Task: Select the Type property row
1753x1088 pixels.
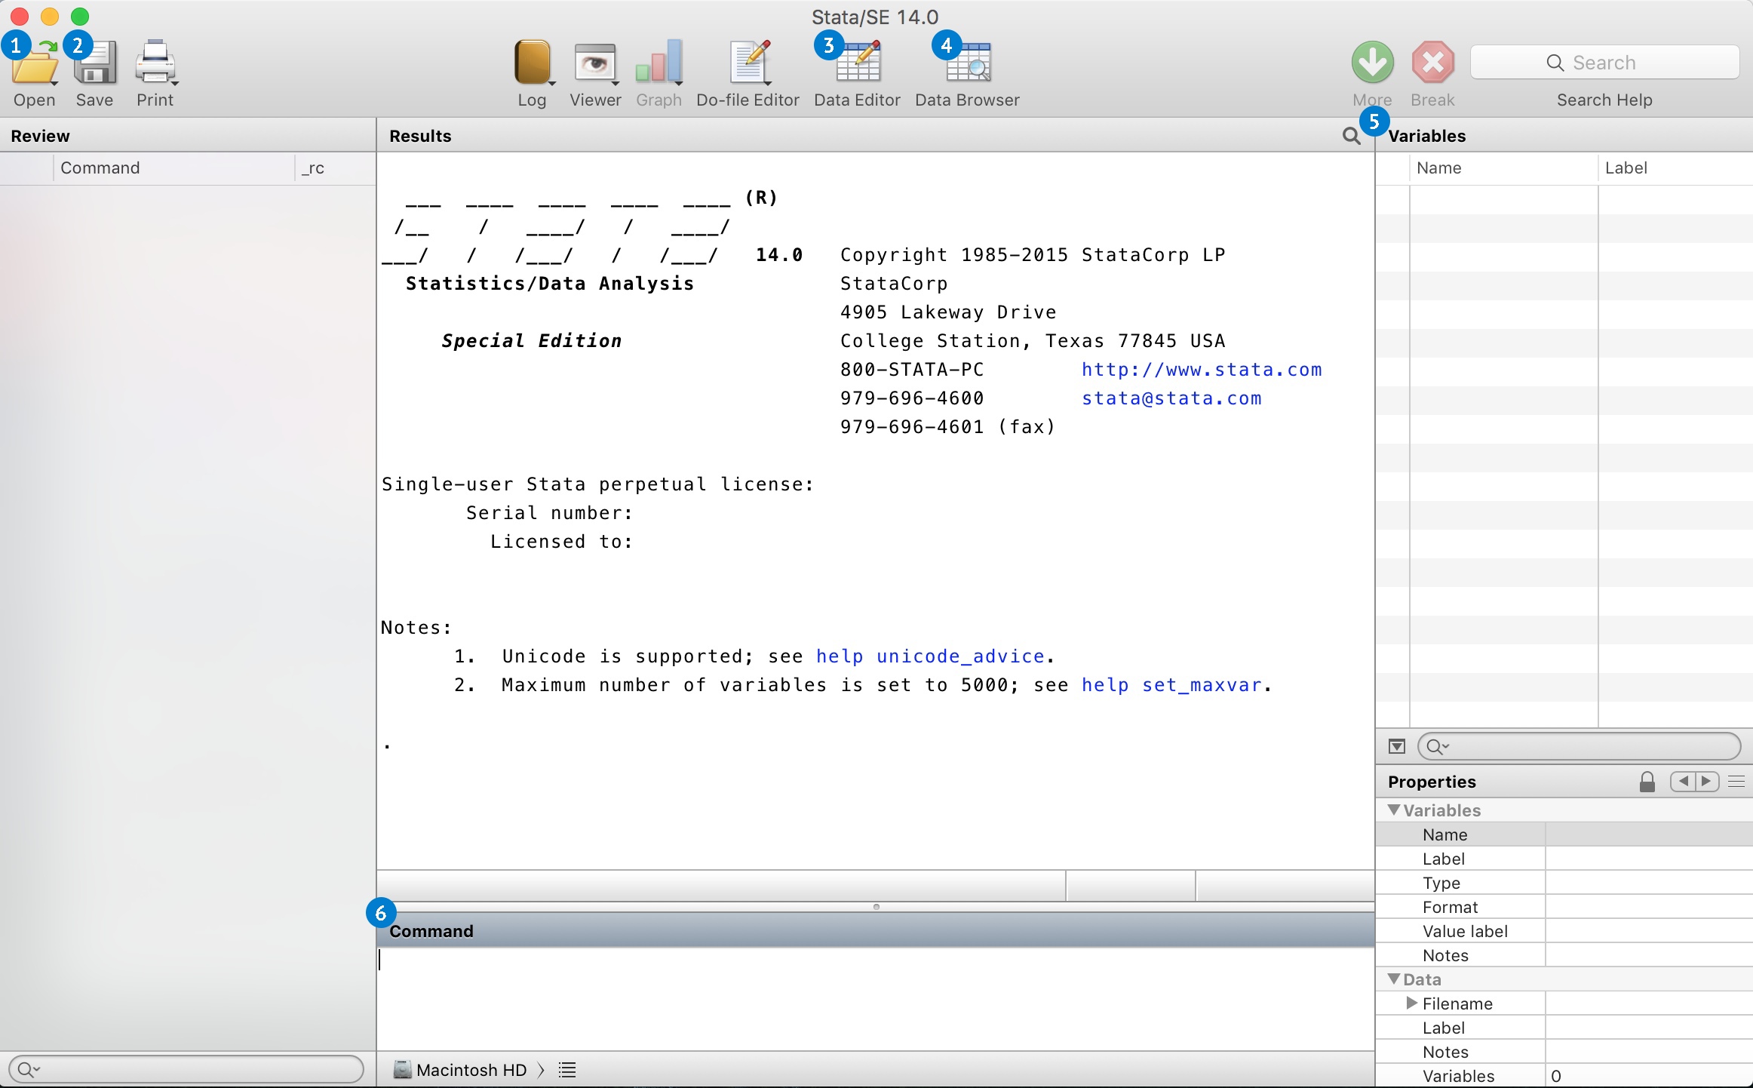Action: pyautogui.click(x=1564, y=883)
